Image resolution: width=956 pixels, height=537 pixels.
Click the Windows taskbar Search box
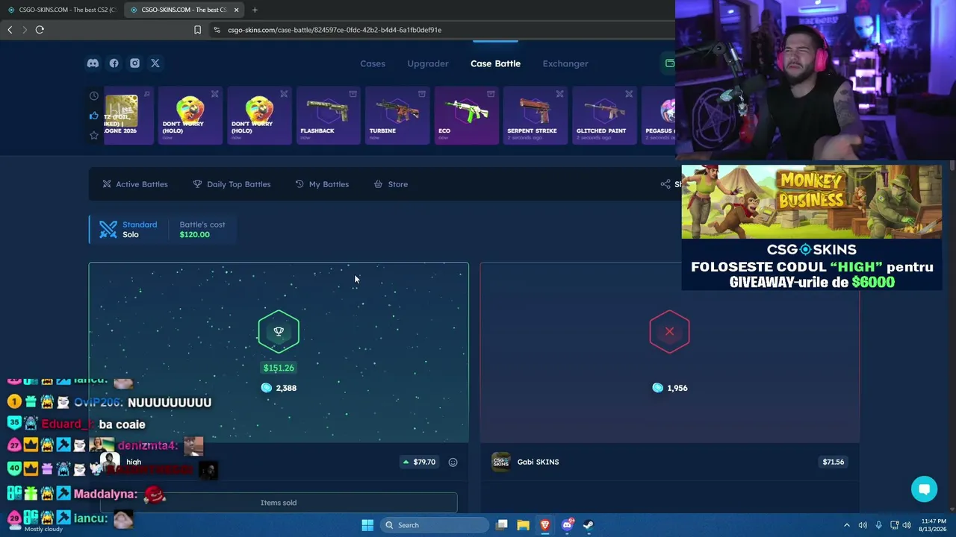tap(435, 525)
